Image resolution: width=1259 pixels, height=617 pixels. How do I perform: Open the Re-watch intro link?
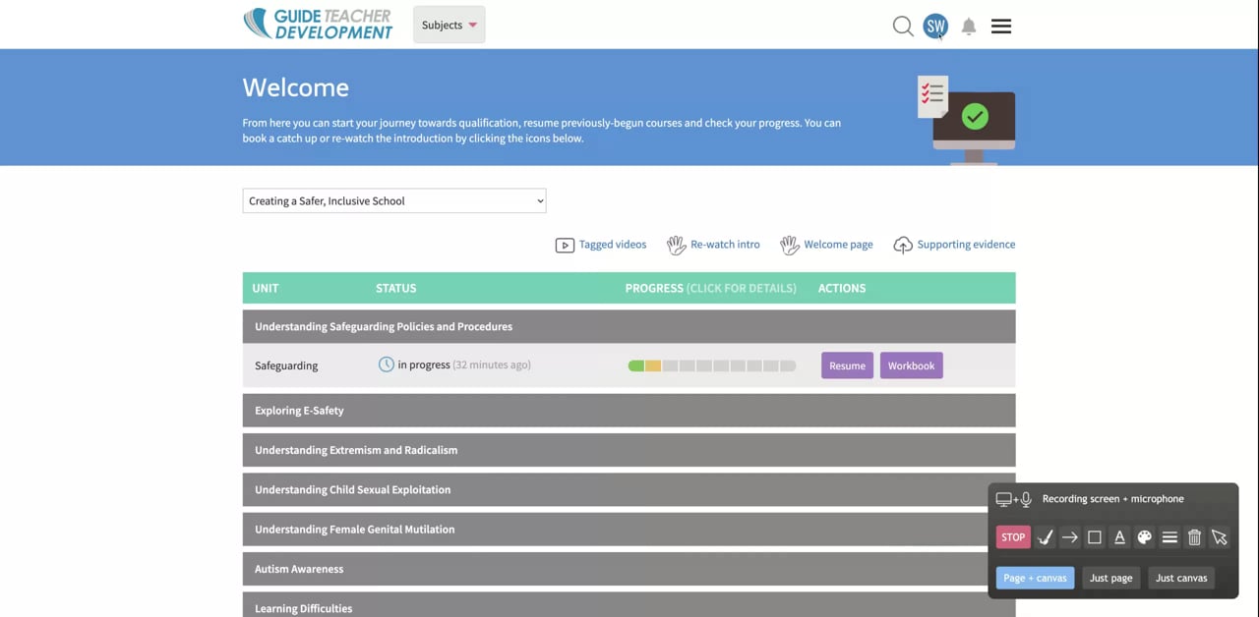[725, 245]
